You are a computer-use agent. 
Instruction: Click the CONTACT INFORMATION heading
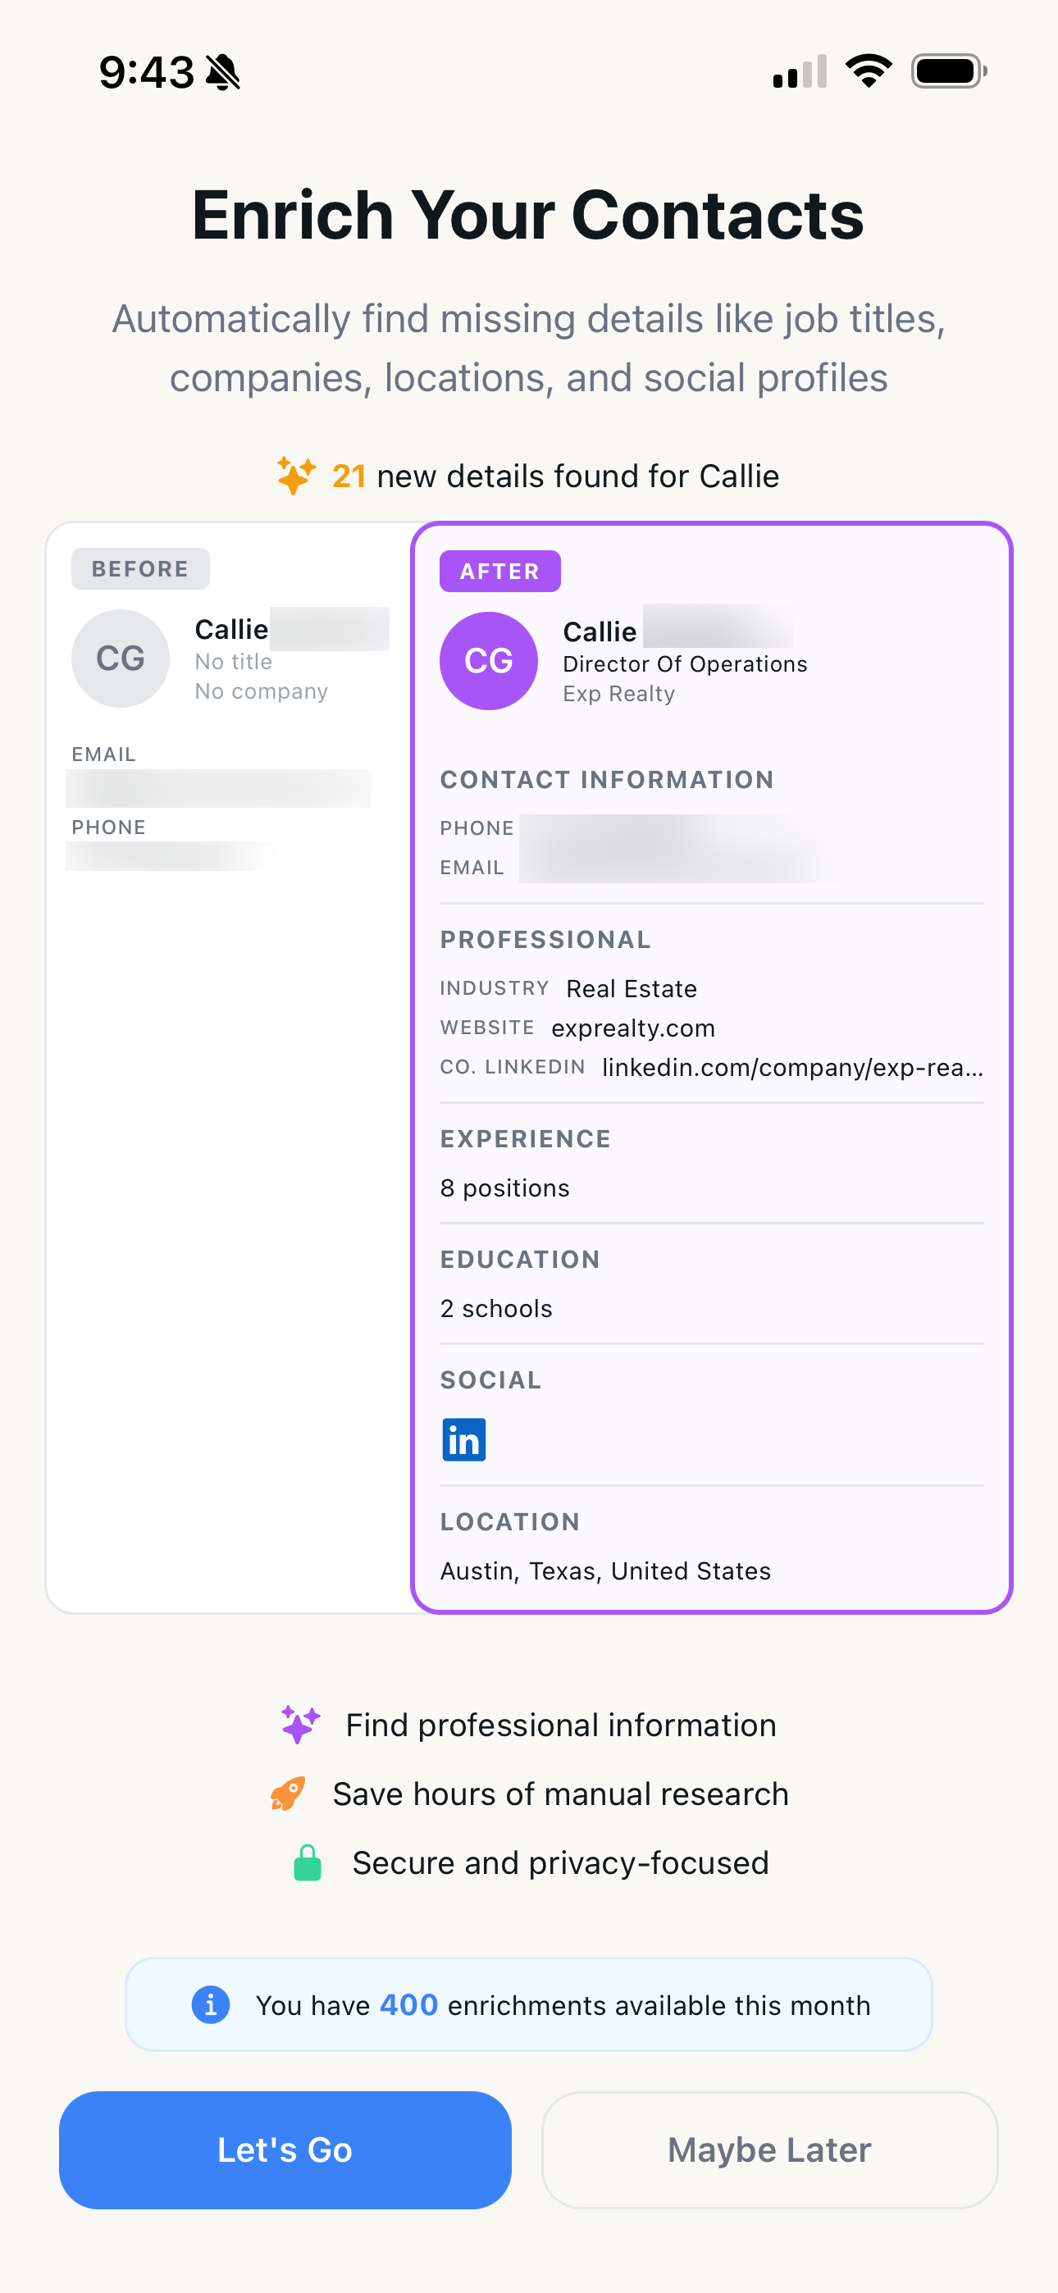pos(608,780)
